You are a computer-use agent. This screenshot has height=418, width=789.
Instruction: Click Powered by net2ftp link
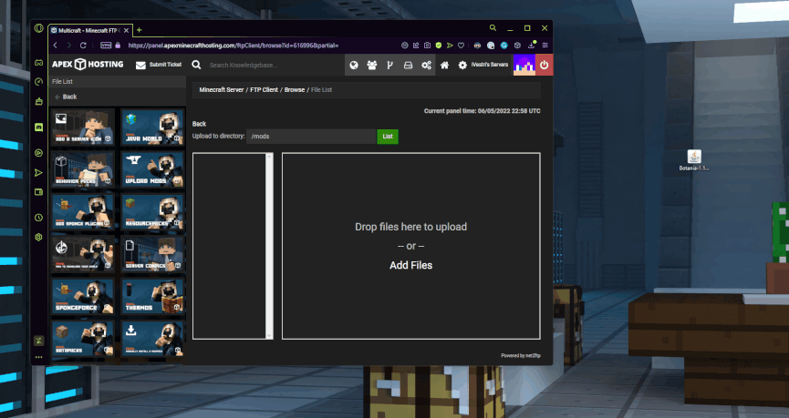[521, 356]
